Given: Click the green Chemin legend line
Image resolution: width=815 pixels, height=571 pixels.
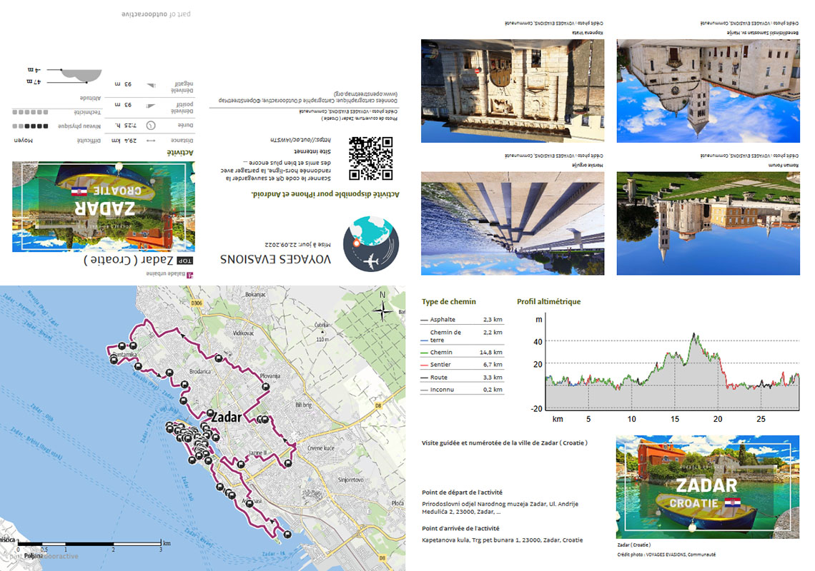Looking at the screenshot, I should tap(424, 353).
